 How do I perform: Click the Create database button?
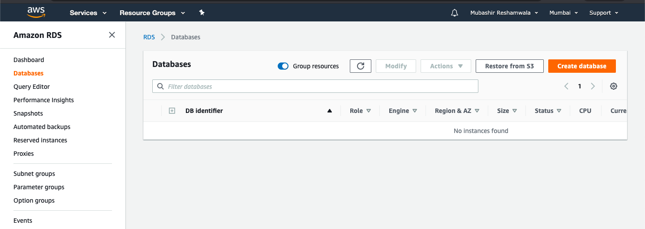[582, 66]
